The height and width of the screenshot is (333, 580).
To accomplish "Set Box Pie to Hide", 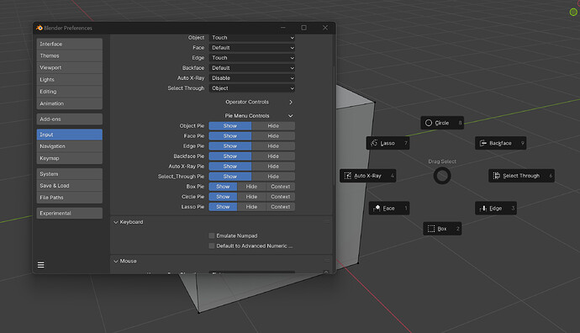I will click(x=251, y=187).
